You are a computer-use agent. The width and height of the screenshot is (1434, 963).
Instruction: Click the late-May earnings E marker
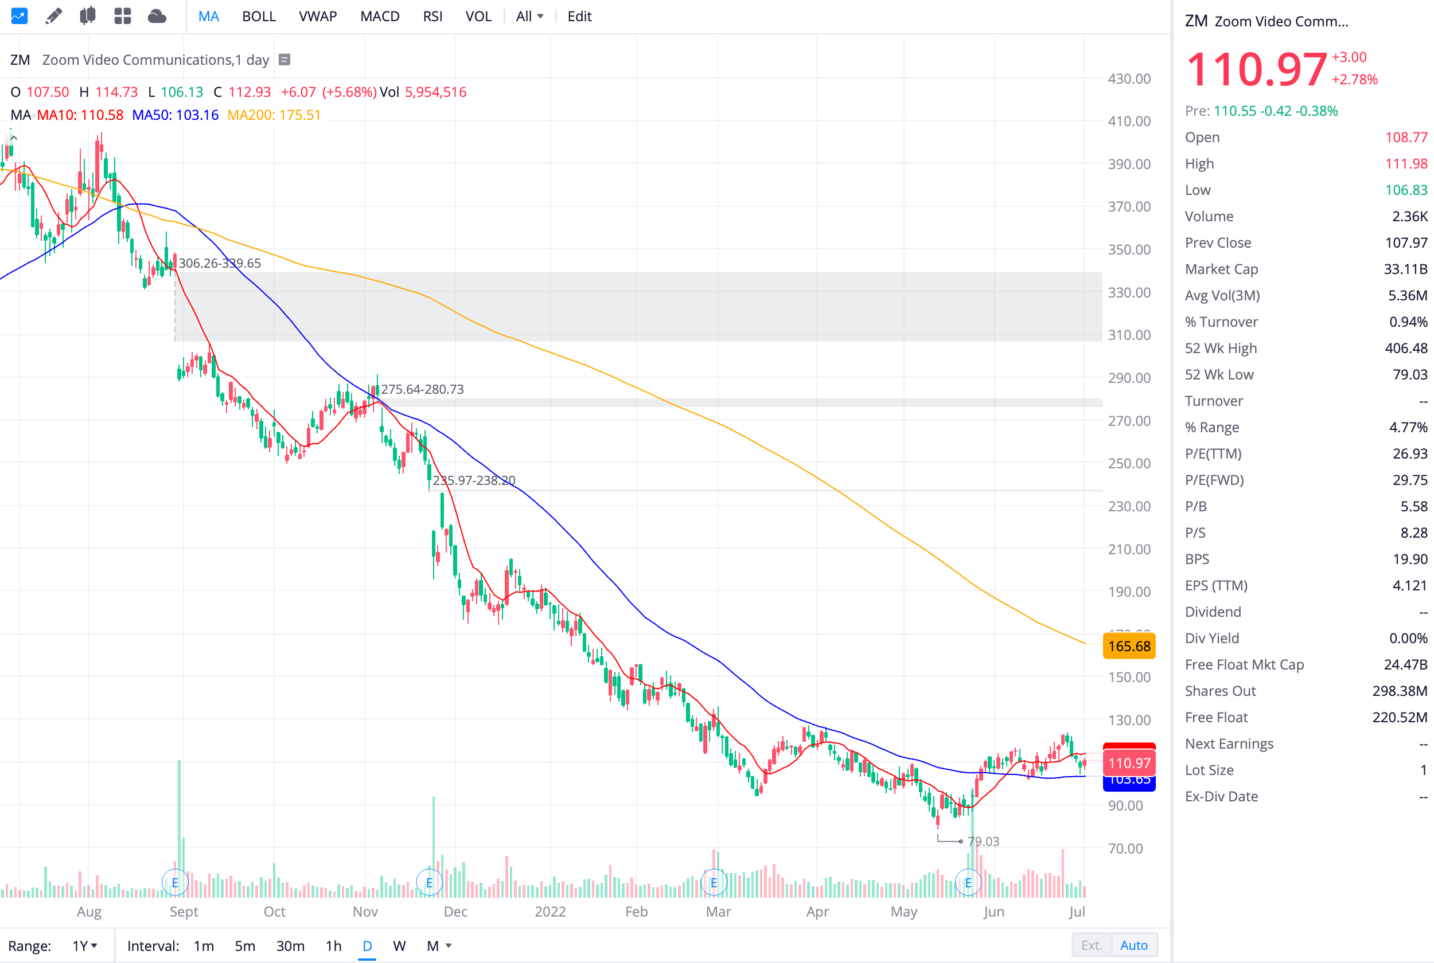(x=968, y=883)
